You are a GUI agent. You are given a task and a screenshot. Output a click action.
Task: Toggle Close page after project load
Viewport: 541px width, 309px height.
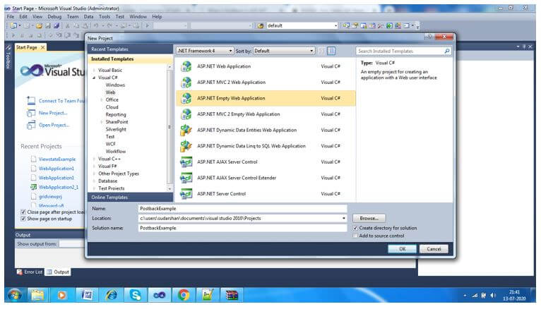point(23,212)
